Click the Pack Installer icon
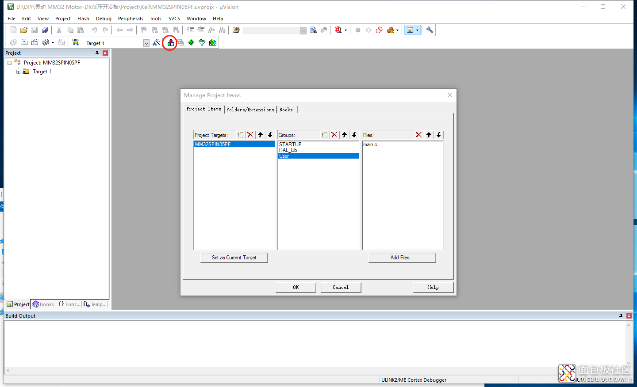Image resolution: width=637 pixels, height=387 pixels. pyautogui.click(x=213, y=42)
